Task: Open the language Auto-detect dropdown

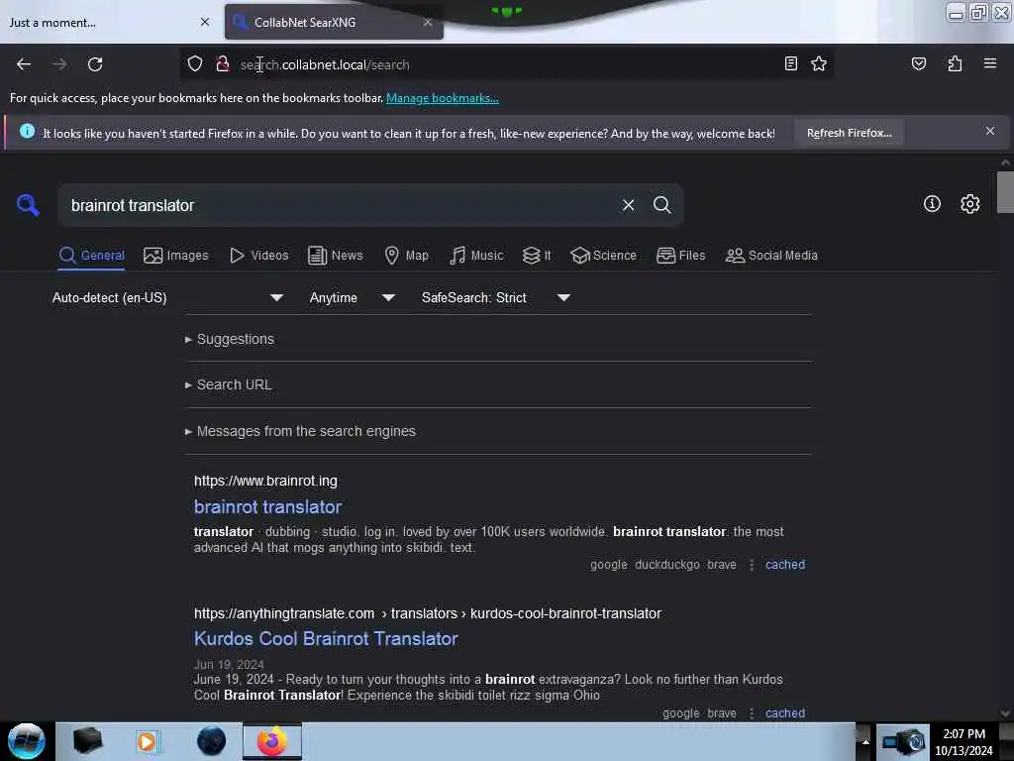Action: (168, 297)
